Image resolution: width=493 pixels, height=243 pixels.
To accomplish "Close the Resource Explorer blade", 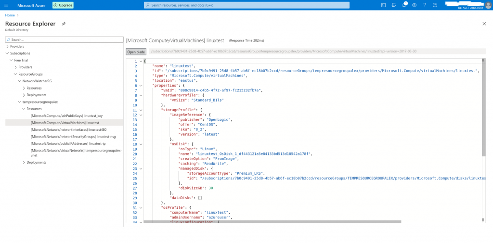I will [x=484, y=24].
